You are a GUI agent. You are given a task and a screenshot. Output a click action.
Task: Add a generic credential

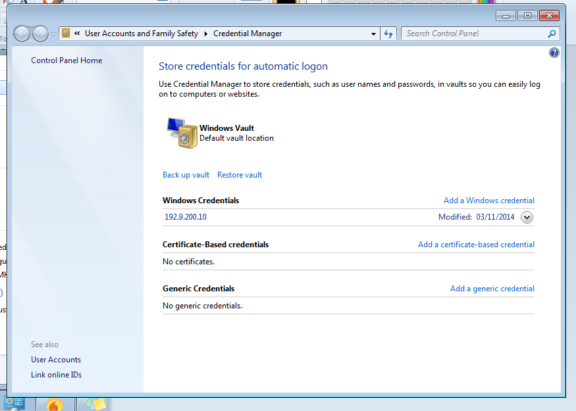click(x=492, y=288)
